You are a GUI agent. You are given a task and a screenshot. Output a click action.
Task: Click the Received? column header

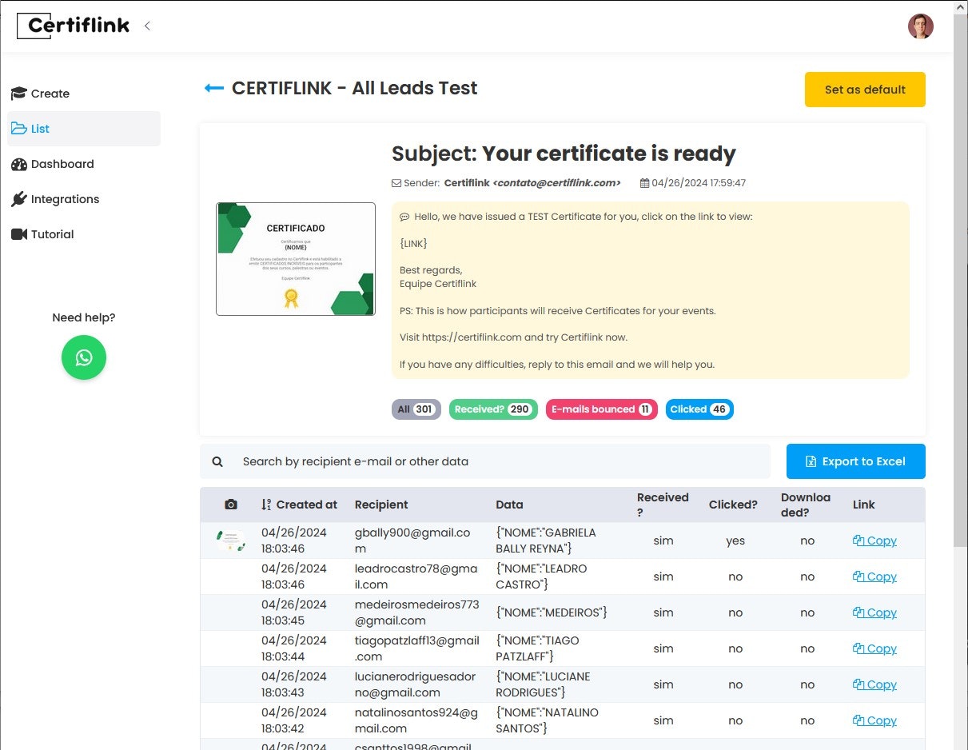[x=663, y=505]
